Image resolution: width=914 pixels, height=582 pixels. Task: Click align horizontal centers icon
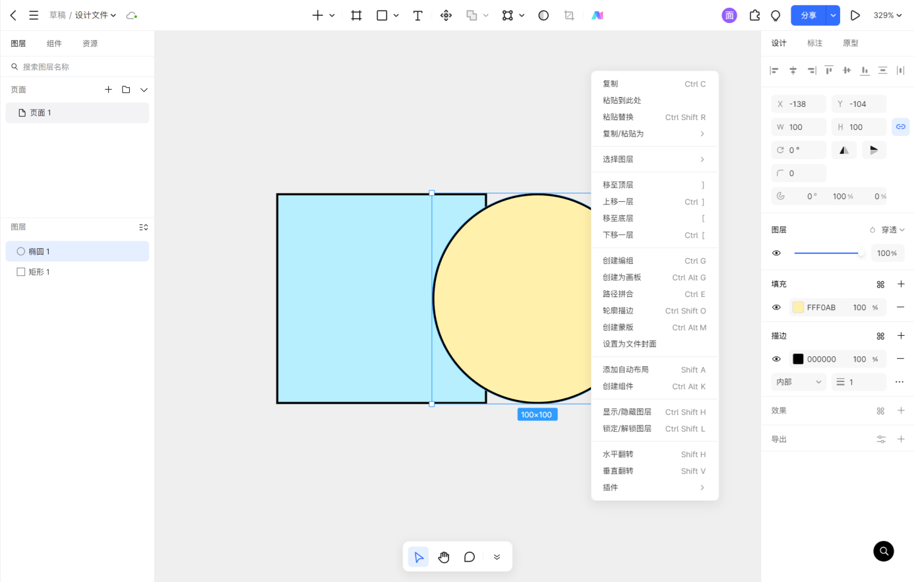point(793,70)
